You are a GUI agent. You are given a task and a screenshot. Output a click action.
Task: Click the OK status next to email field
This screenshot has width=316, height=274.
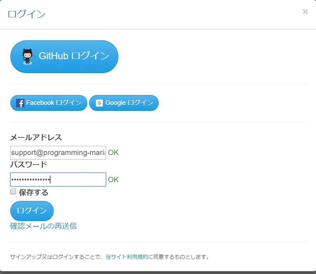coord(113,153)
